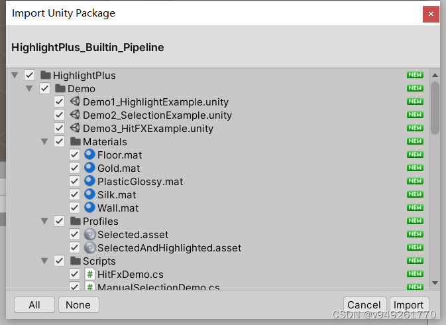Viewport: 446px width, 325px height.
Task: Click the gear icon for SelectedAndHighlighted.asset
Action: 89,247
